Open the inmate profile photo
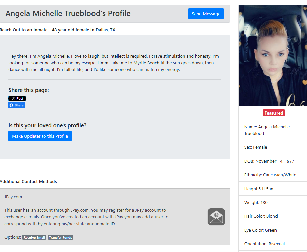The image size is (307, 252). click(x=273, y=55)
